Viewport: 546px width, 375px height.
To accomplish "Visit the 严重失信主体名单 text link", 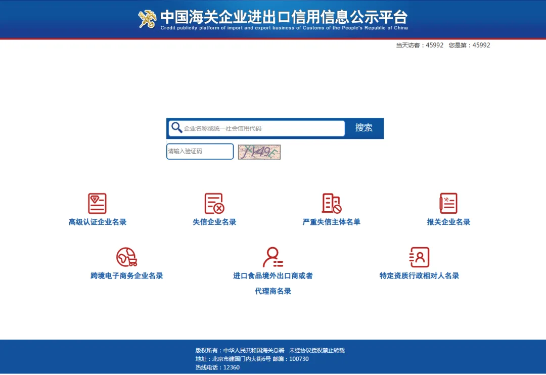I will [x=332, y=222].
